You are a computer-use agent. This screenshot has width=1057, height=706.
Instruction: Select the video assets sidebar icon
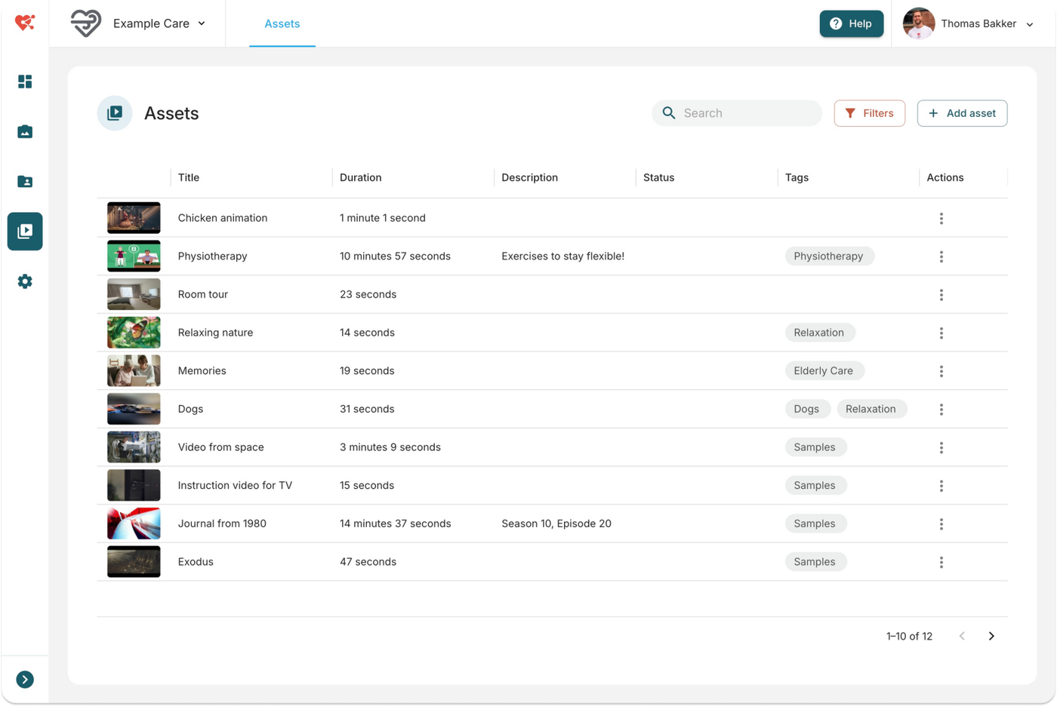tap(25, 232)
